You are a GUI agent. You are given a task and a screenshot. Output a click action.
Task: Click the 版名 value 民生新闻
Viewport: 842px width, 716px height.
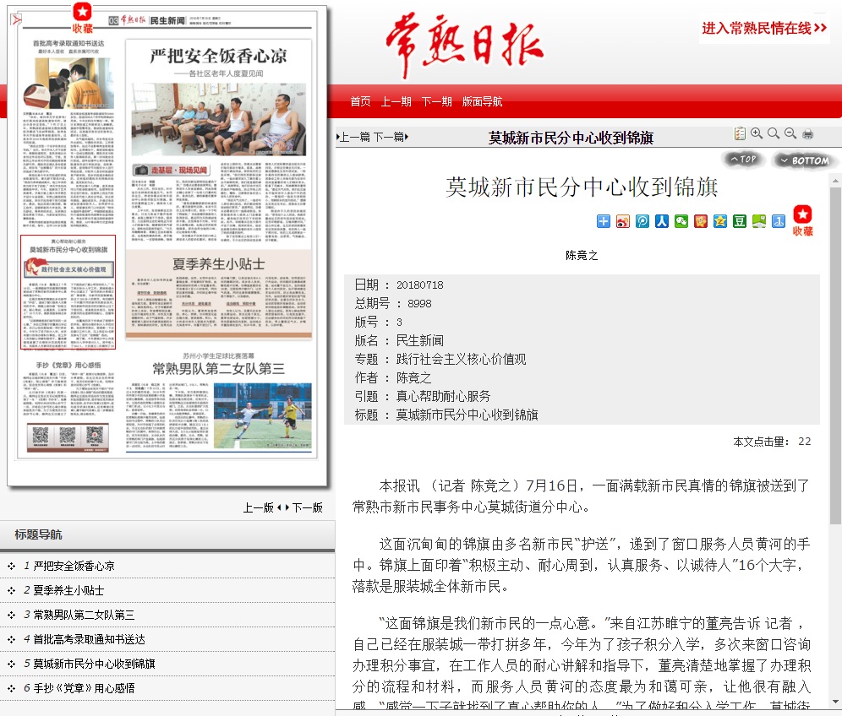click(x=420, y=340)
